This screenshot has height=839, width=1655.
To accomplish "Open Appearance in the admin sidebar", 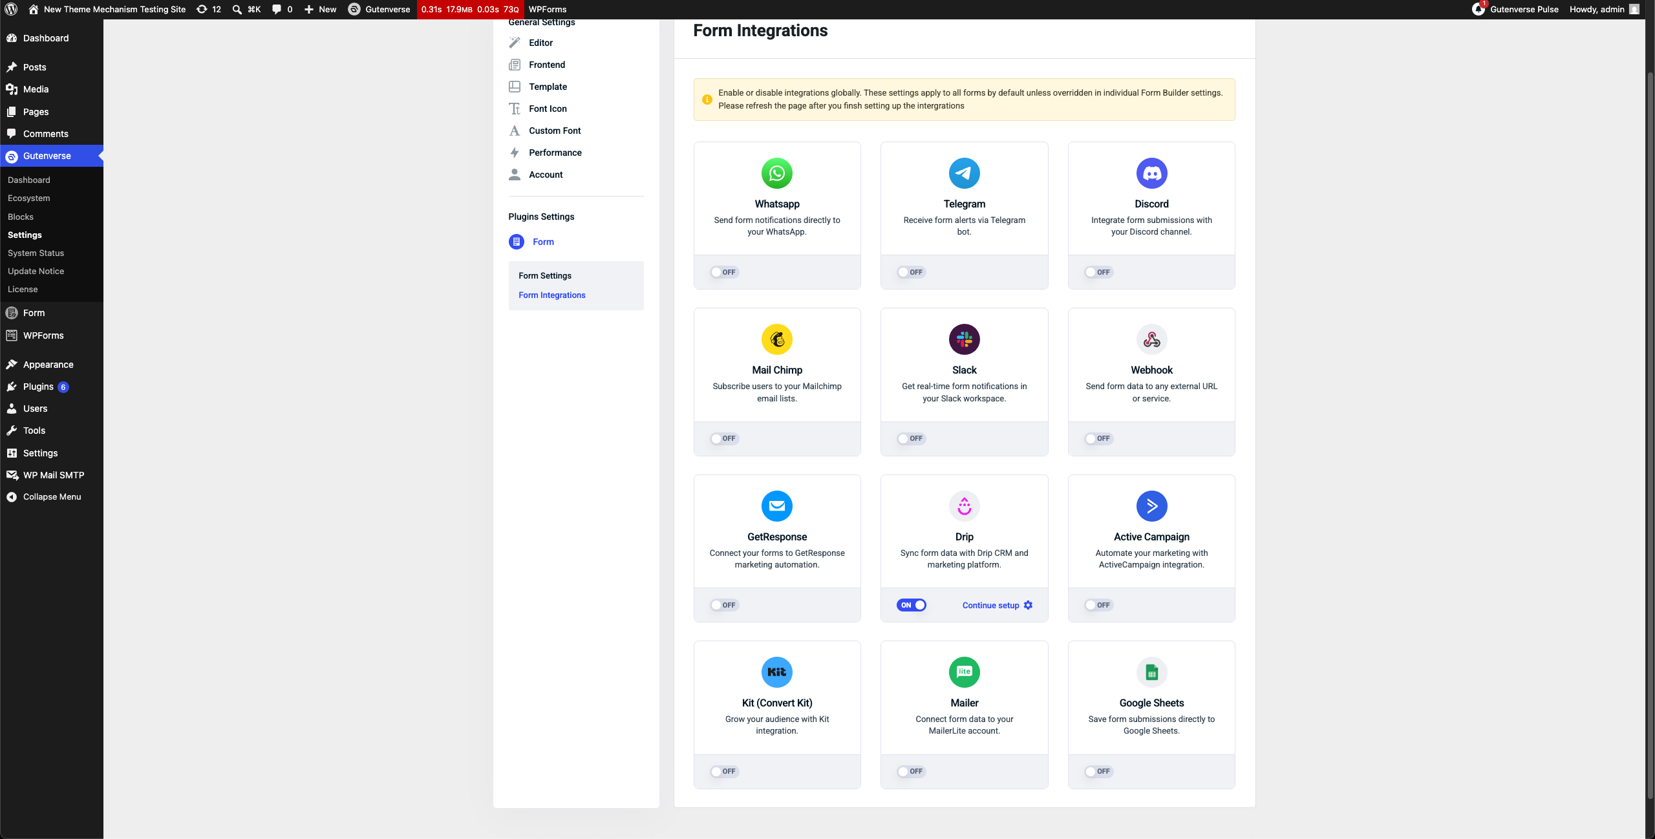I will [52, 365].
